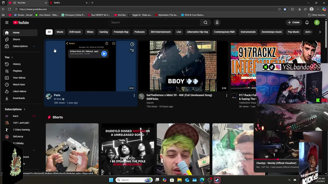The image size is (328, 184).
Task: Click the favorites star in address bar
Action: pos(285,9)
